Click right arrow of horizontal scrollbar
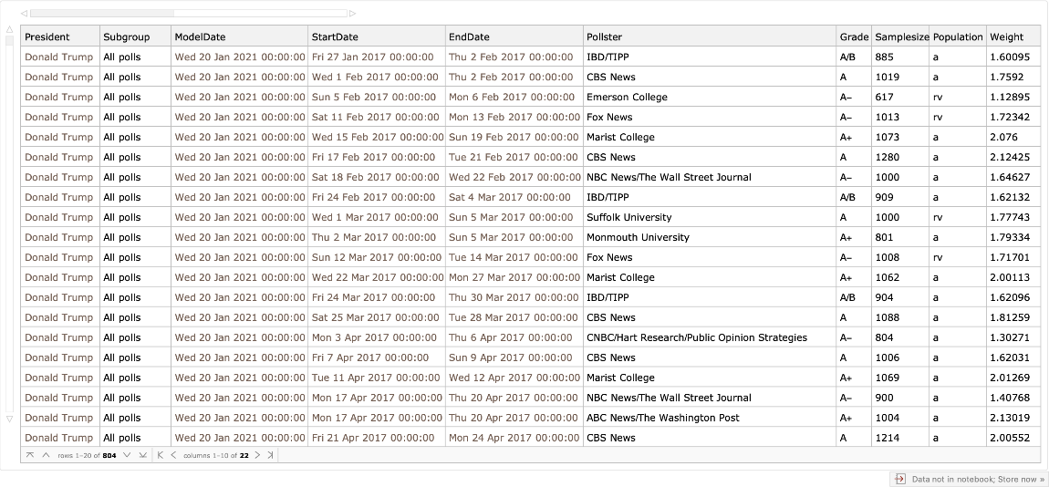 (353, 14)
